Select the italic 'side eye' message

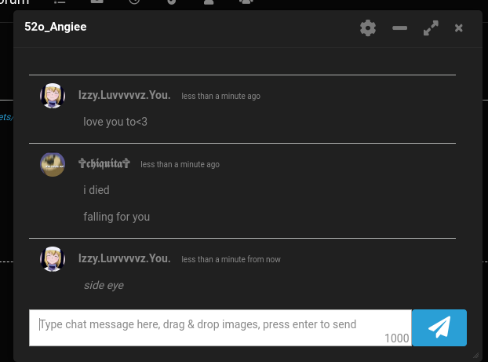(104, 285)
